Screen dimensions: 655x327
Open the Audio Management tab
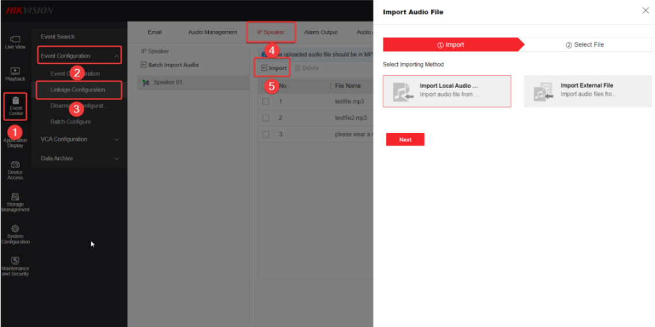(x=213, y=32)
